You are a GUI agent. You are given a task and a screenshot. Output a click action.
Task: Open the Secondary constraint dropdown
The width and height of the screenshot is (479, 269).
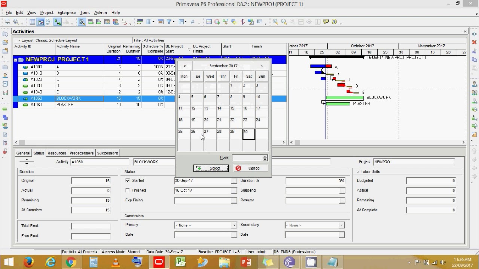tap(341, 225)
